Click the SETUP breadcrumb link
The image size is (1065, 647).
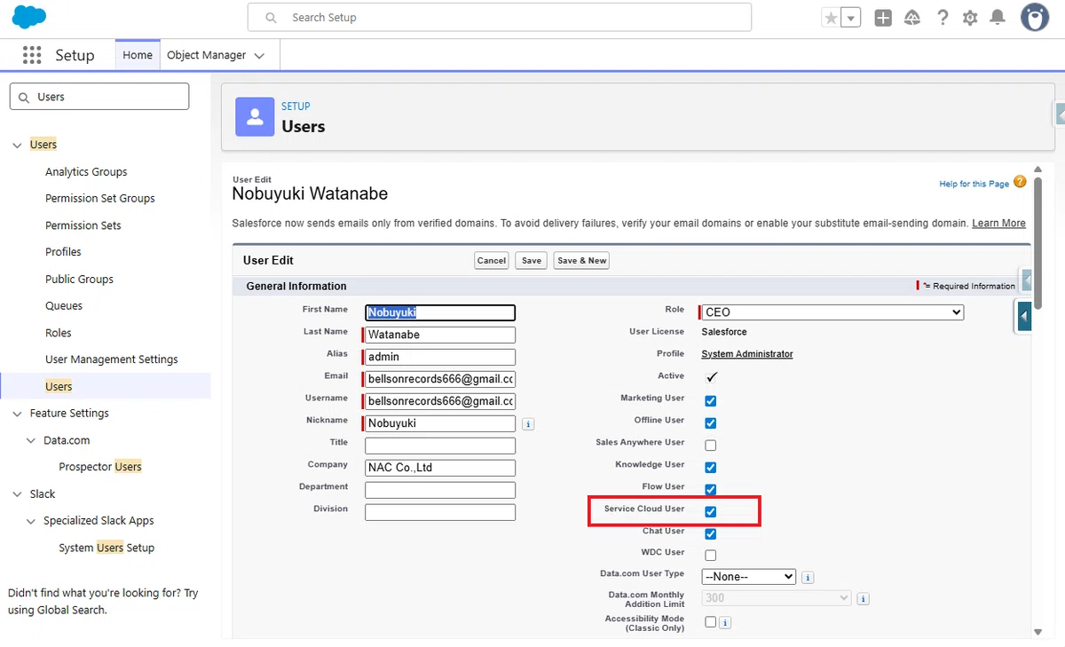(296, 107)
